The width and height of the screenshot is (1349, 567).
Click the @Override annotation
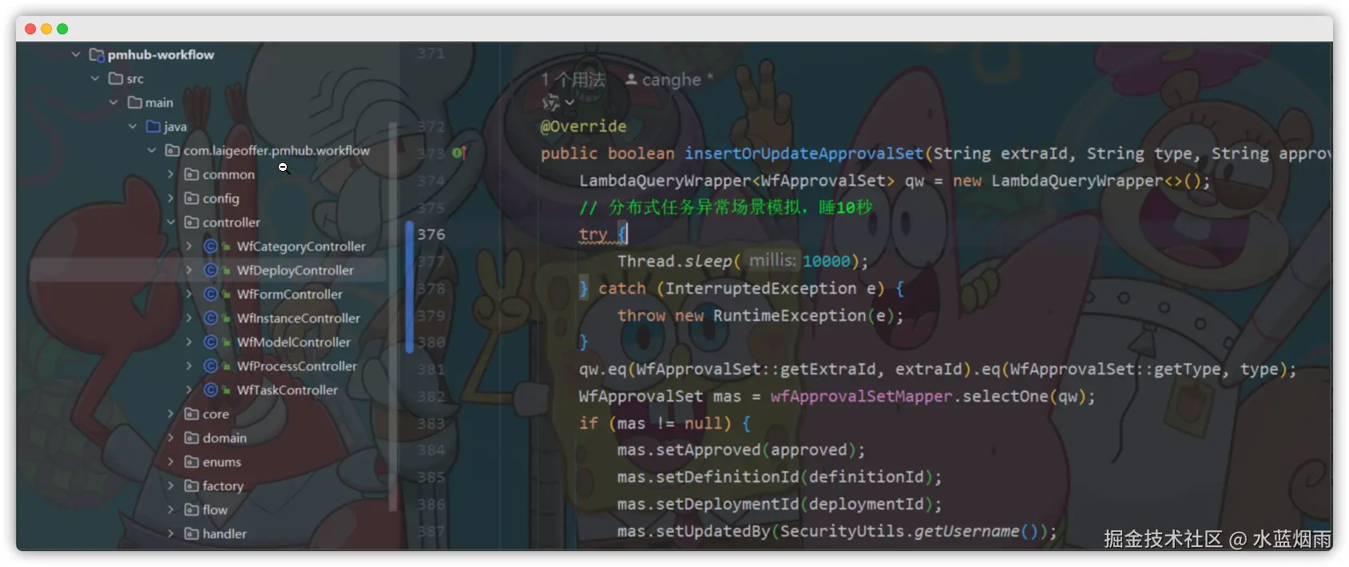tap(584, 126)
